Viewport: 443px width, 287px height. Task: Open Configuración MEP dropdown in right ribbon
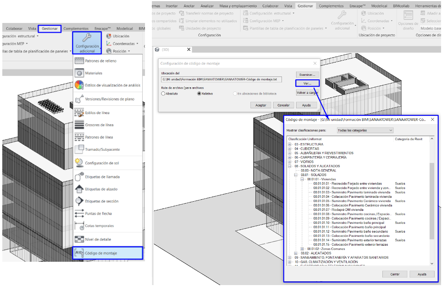point(263,21)
